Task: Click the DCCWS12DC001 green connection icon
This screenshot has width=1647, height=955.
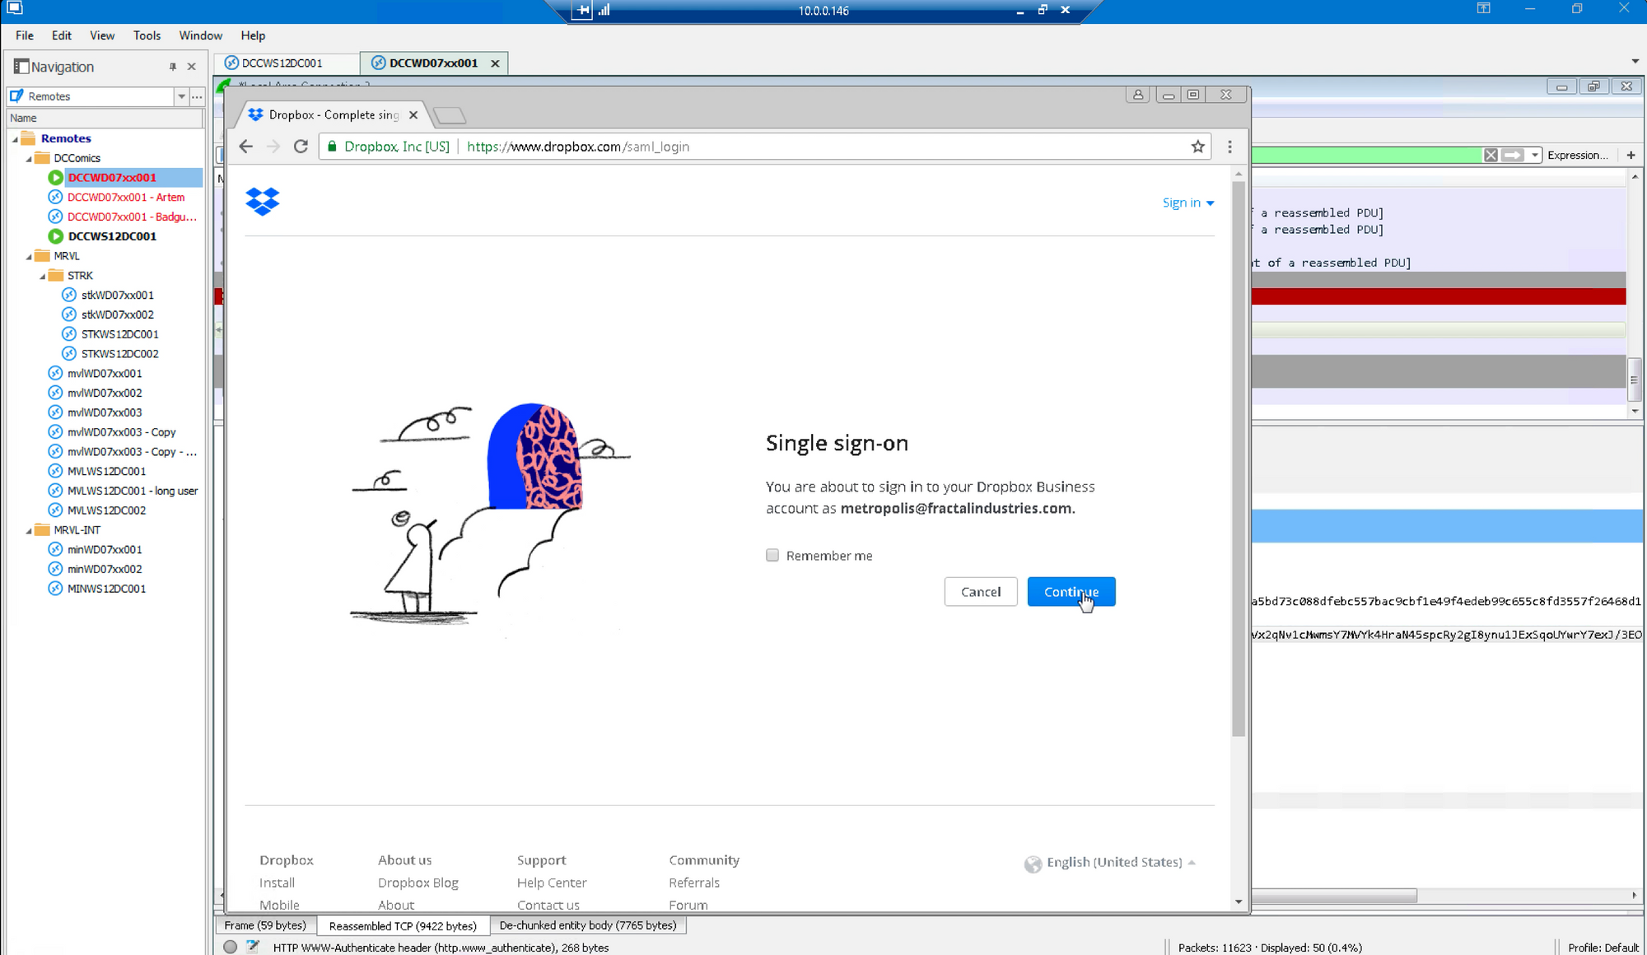Action: [55, 236]
